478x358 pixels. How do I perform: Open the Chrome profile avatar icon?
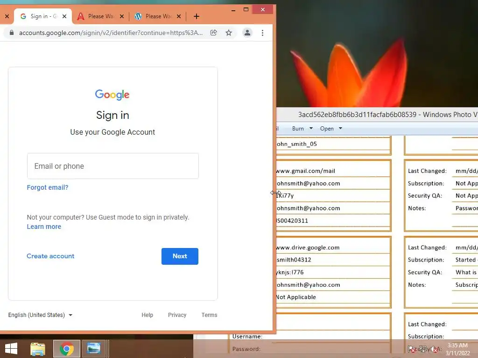click(x=247, y=33)
